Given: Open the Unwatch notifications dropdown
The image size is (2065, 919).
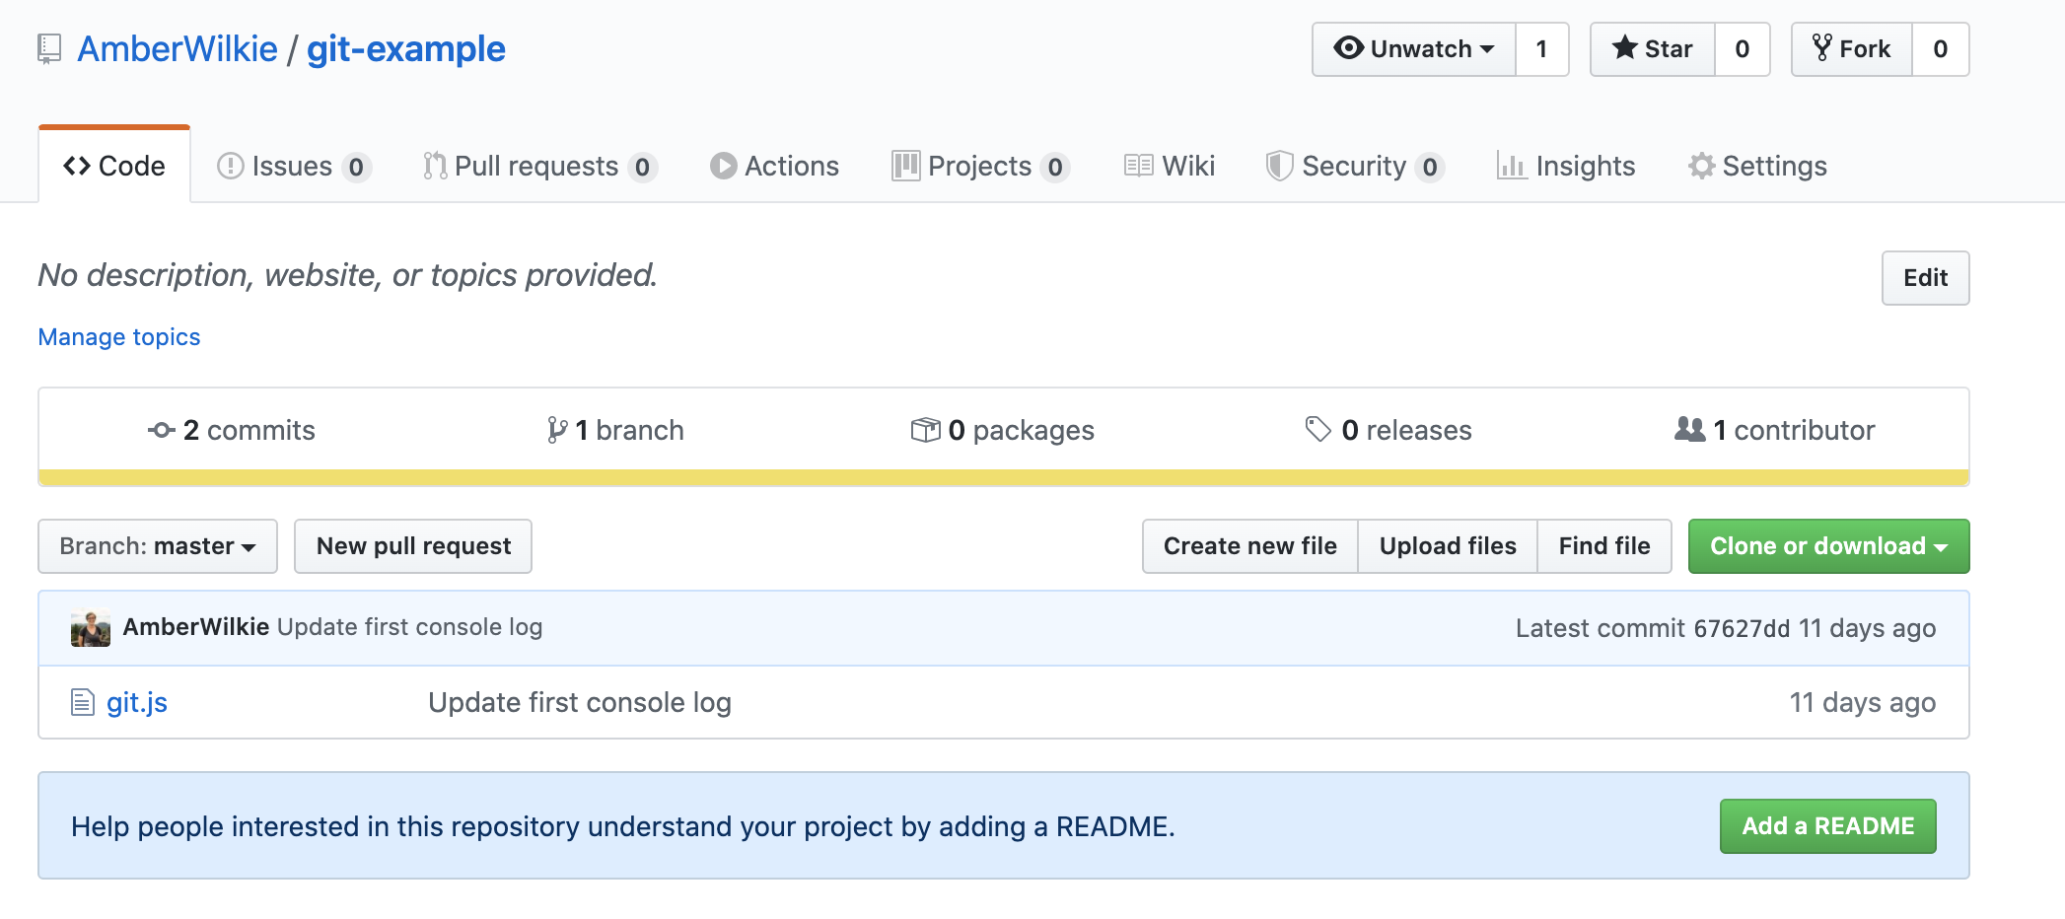Looking at the screenshot, I should tap(1414, 49).
